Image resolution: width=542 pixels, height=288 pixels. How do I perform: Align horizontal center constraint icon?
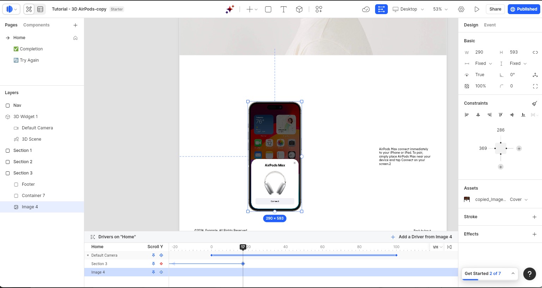[478, 115]
